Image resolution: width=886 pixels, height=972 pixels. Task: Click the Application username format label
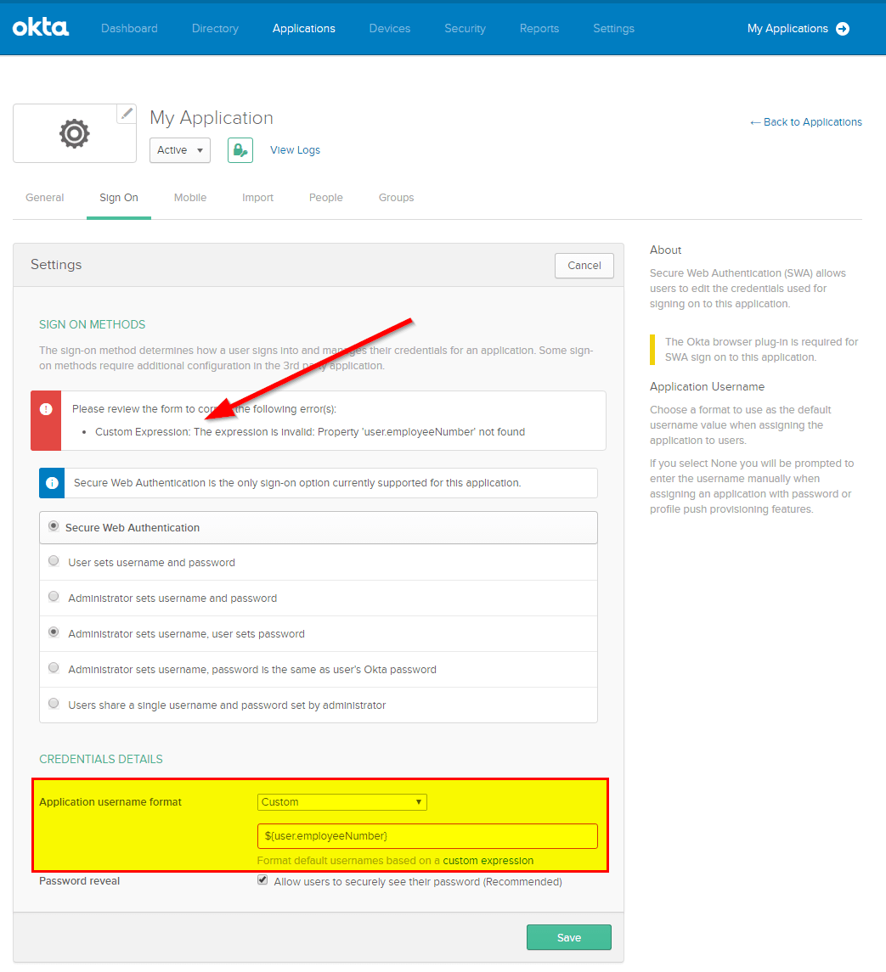click(x=110, y=802)
